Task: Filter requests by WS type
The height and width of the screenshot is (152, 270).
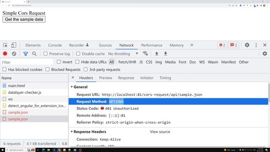Action: (202, 62)
